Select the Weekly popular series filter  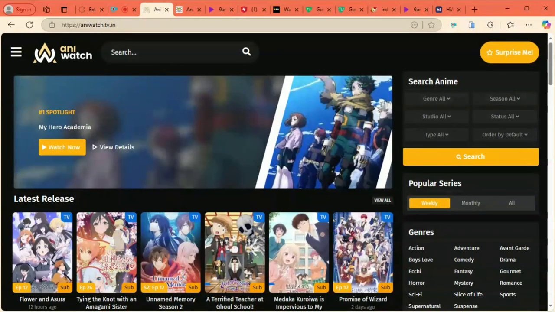(x=429, y=203)
